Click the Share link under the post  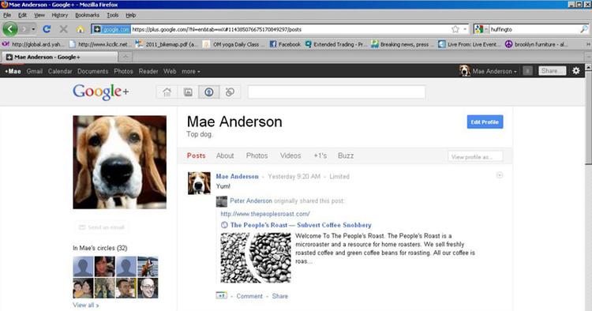pyautogui.click(x=279, y=296)
